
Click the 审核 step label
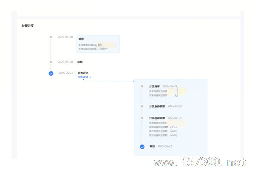tap(80, 62)
